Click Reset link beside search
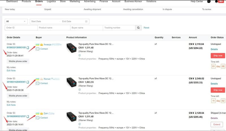The image size is (226, 131). 146,28
